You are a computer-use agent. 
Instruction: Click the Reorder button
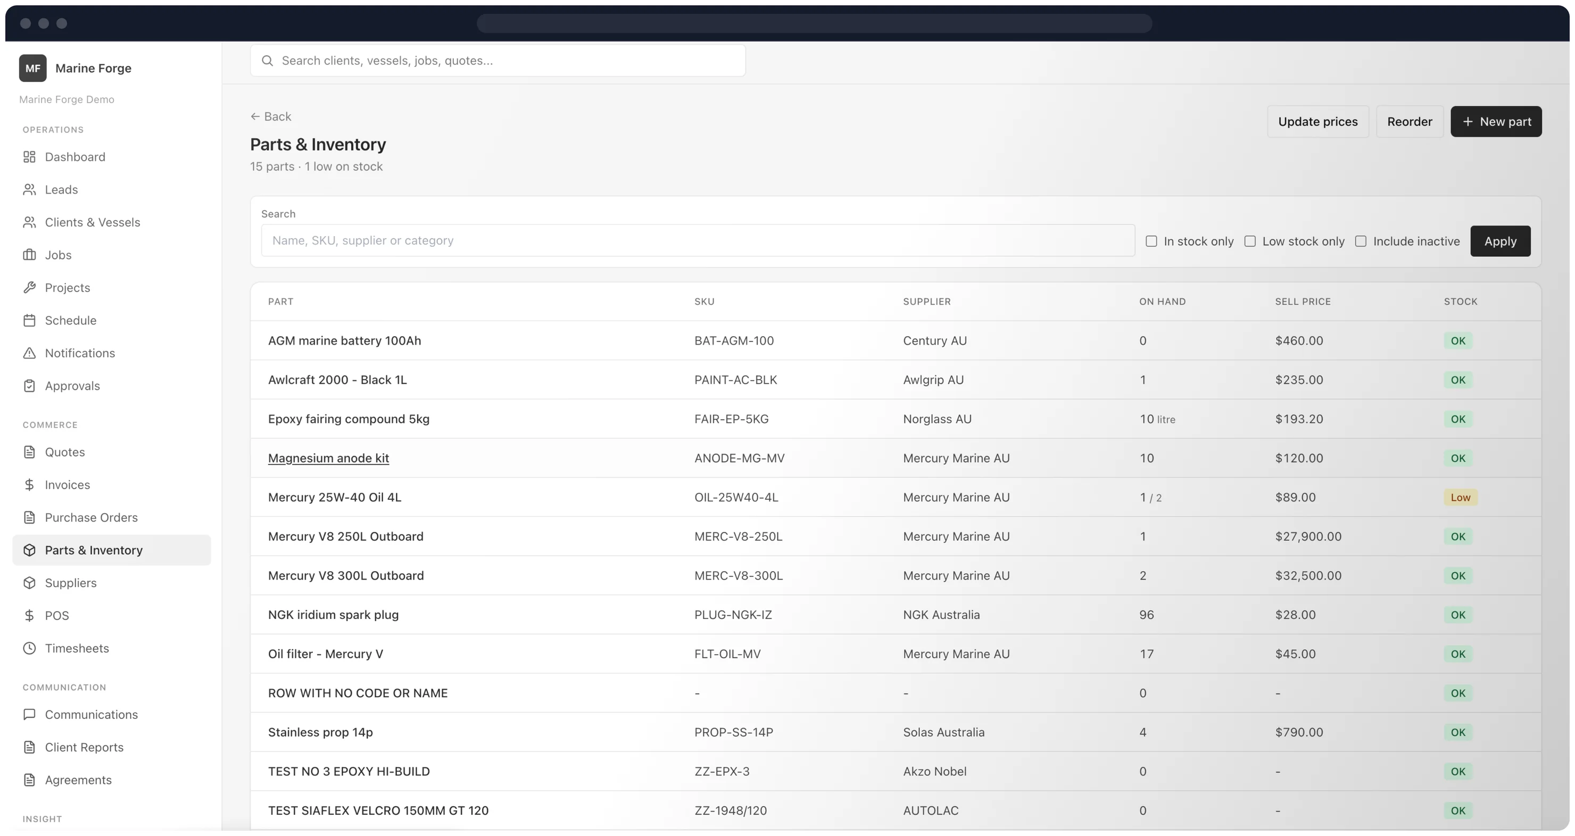pyautogui.click(x=1410, y=122)
